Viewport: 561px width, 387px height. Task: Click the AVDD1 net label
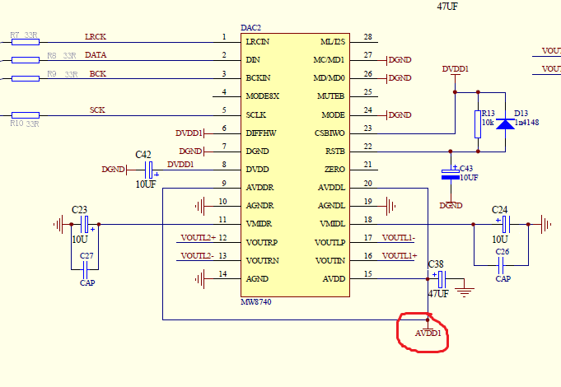(x=428, y=333)
